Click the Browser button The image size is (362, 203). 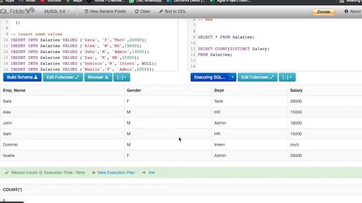tap(98, 77)
